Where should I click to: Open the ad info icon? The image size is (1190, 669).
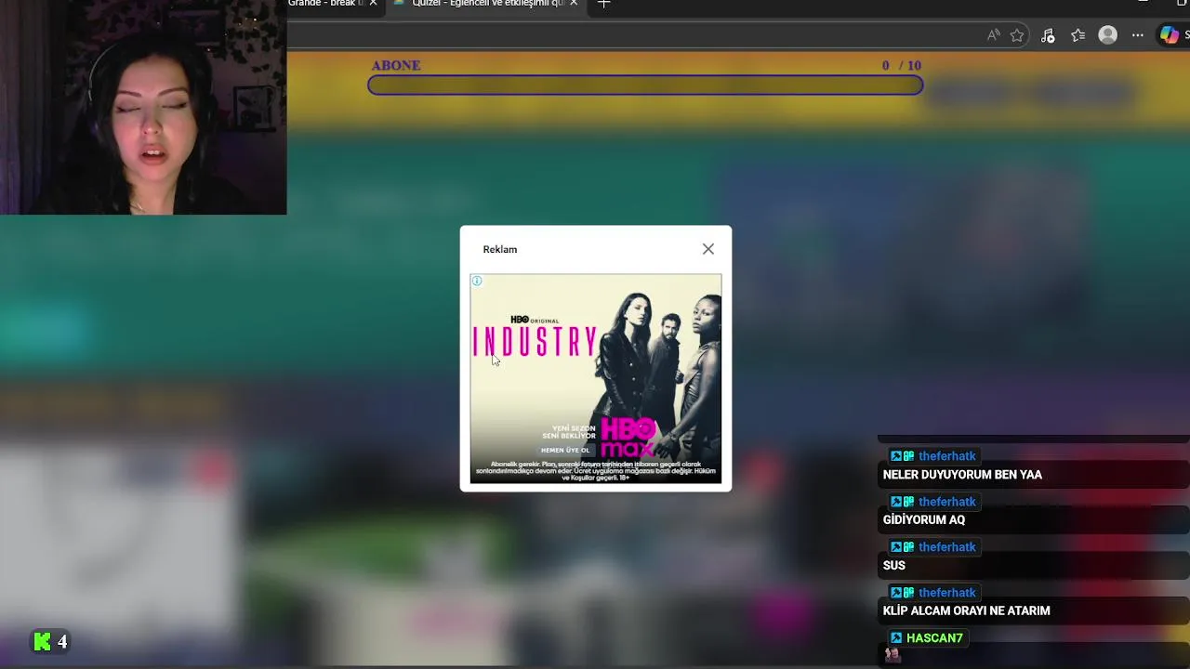[x=477, y=281]
